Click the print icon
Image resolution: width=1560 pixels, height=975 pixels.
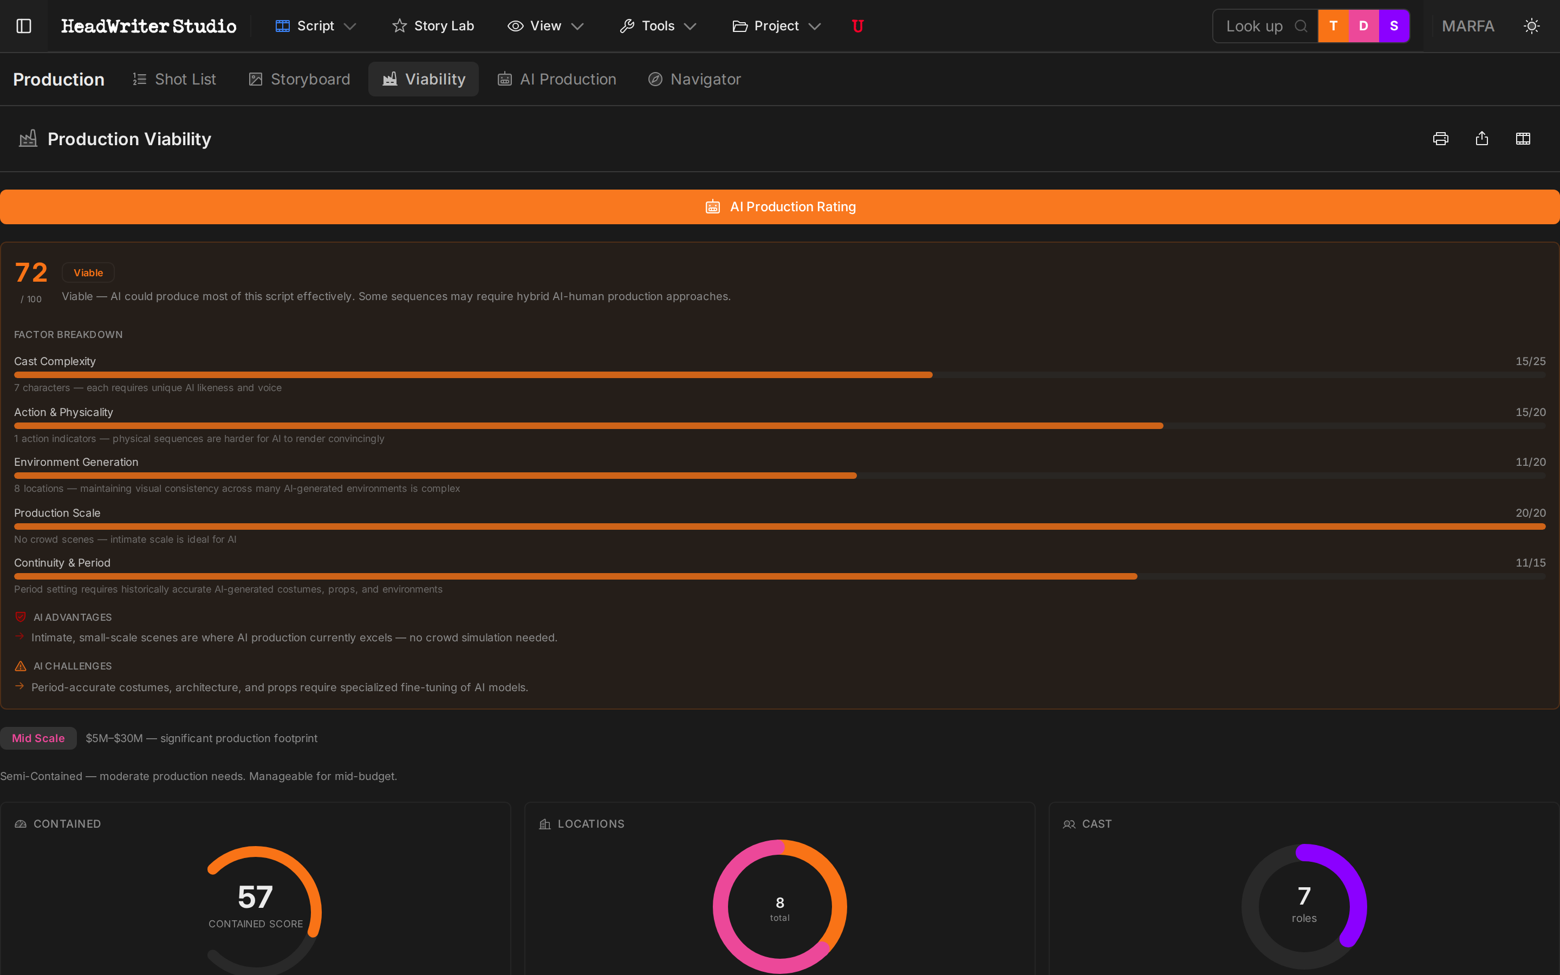(x=1440, y=139)
